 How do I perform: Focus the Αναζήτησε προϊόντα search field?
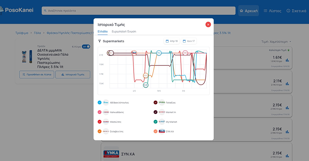click(139, 11)
